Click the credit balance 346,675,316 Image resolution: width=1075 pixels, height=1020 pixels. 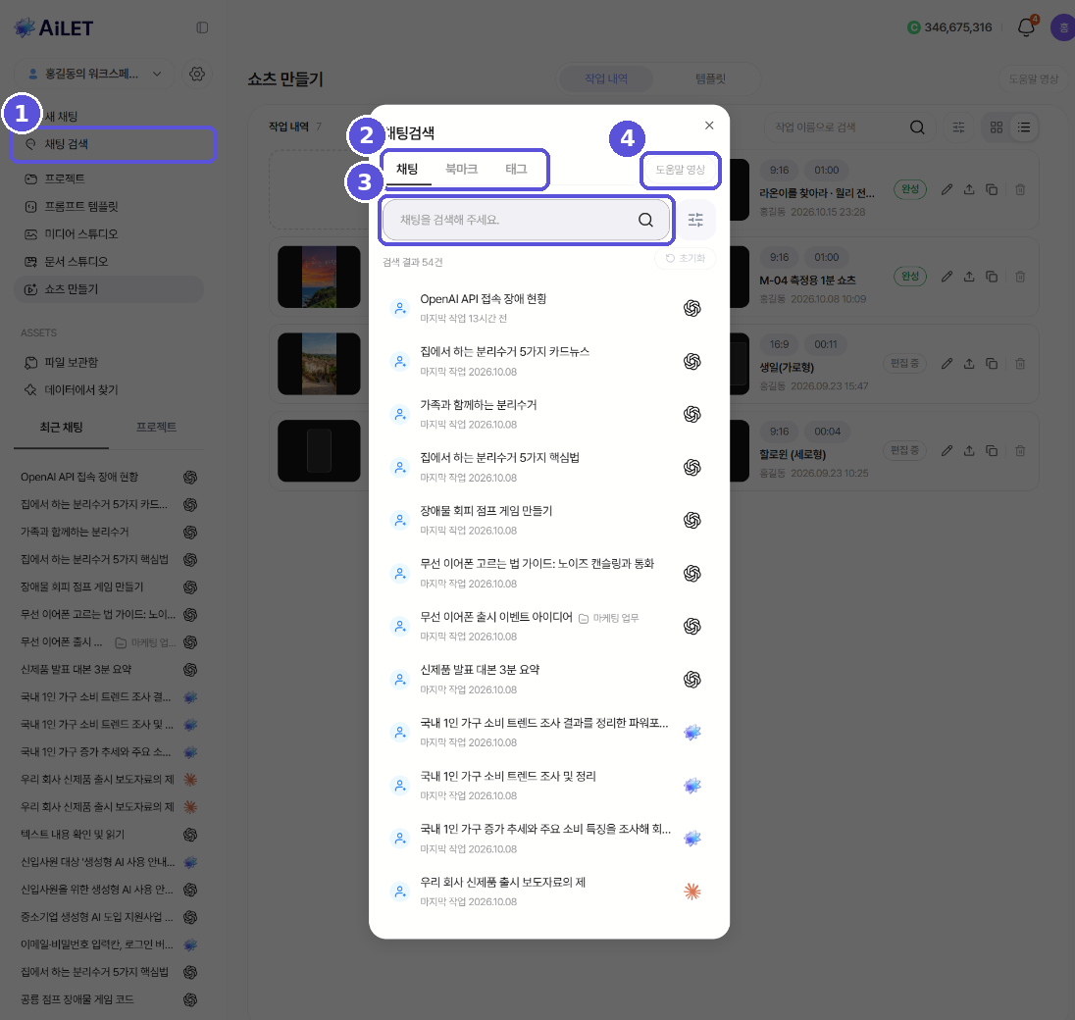[949, 27]
